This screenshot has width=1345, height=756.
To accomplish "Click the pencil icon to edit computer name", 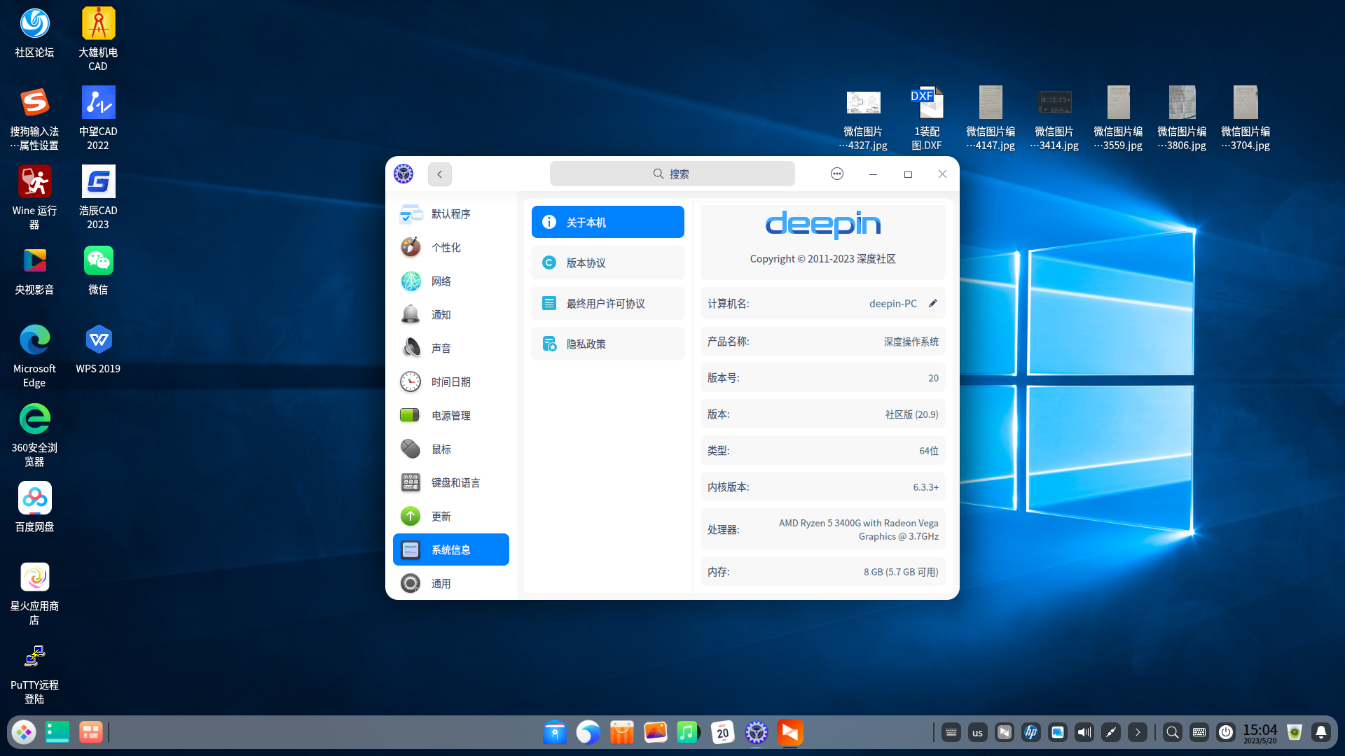I will (x=932, y=304).
